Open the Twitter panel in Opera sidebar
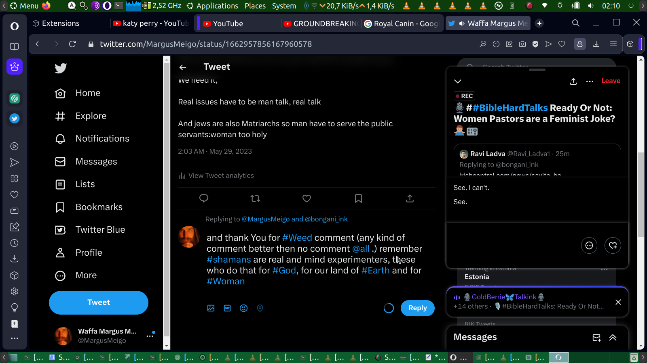This screenshot has height=363, width=647. (x=15, y=119)
